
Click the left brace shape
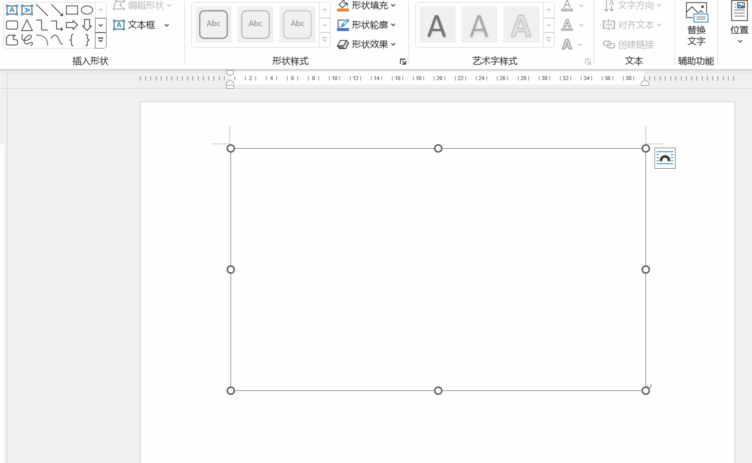coord(72,40)
